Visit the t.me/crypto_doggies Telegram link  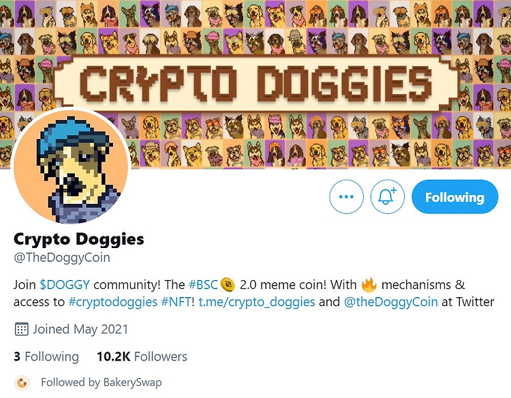pyautogui.click(x=257, y=301)
